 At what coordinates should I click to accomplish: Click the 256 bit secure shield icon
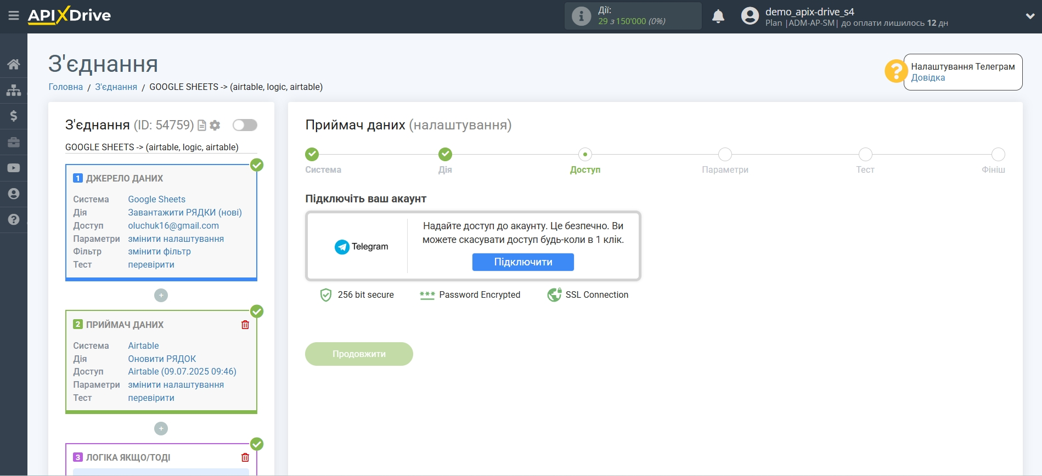point(326,295)
